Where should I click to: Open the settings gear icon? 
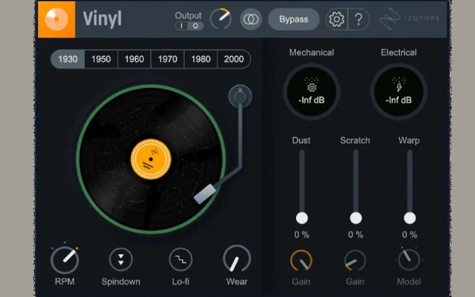(336, 20)
